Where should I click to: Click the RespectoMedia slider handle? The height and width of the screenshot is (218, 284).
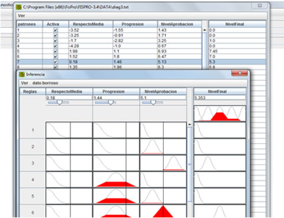pos(60,102)
